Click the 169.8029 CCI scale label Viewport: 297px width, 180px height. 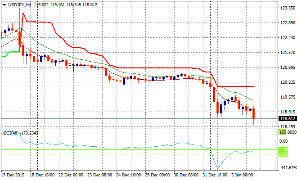pos(288,132)
